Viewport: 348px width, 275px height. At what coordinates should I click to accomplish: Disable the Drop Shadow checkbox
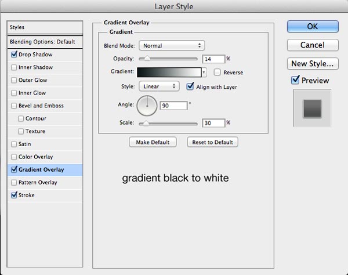(14, 55)
